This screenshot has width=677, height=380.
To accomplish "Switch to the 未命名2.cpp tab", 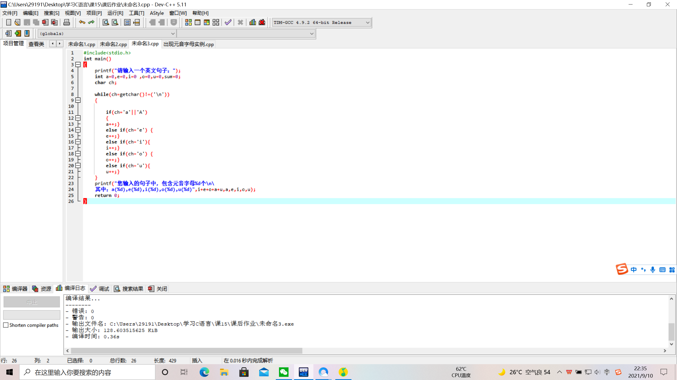I will 113,44.
